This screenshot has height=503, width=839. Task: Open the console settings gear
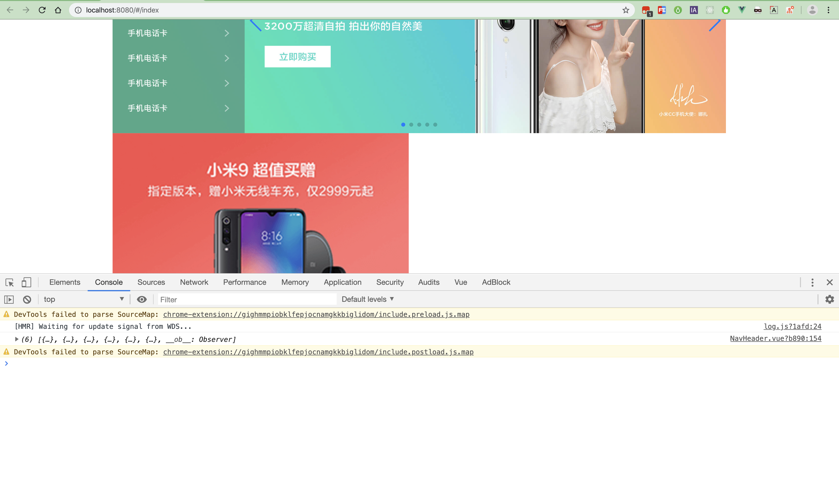pyautogui.click(x=829, y=299)
